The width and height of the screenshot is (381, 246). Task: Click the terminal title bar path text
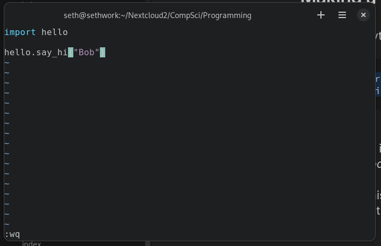click(157, 15)
